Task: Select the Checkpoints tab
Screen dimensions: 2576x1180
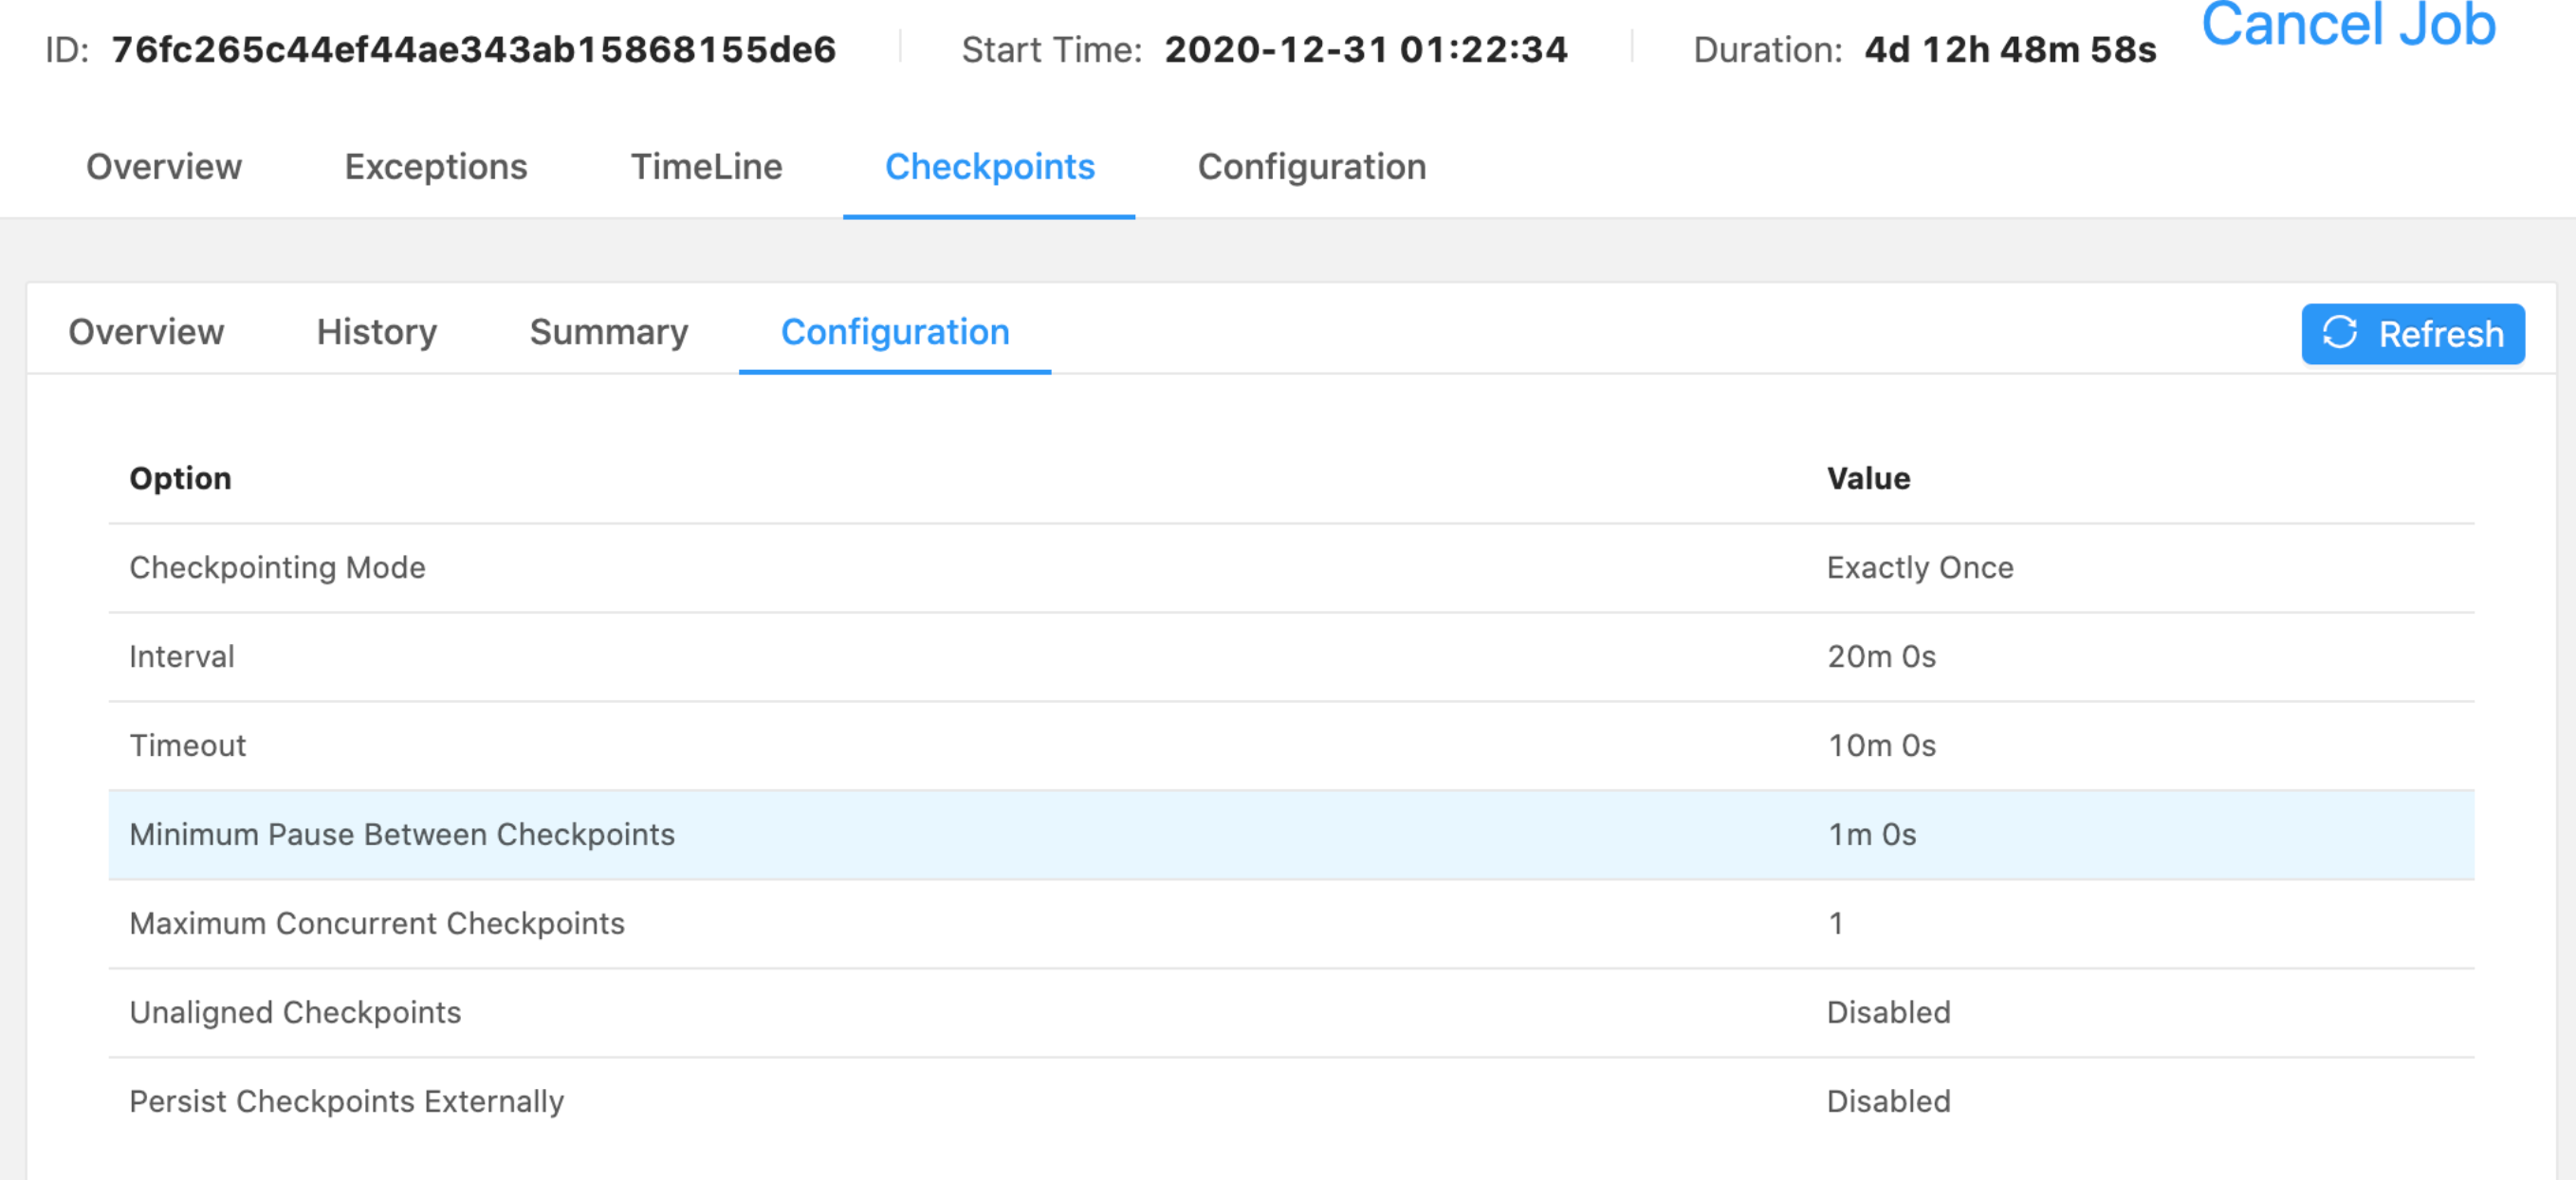Action: [989, 166]
